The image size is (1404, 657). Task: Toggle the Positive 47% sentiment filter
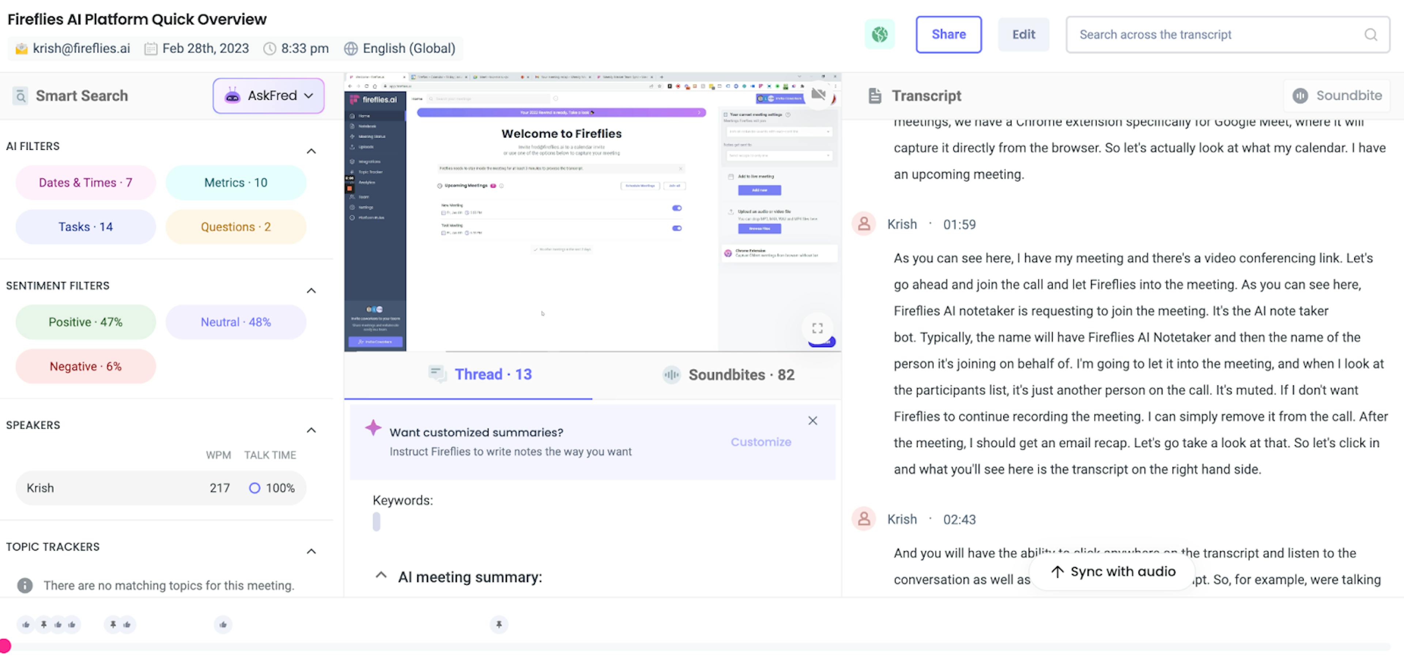[86, 322]
